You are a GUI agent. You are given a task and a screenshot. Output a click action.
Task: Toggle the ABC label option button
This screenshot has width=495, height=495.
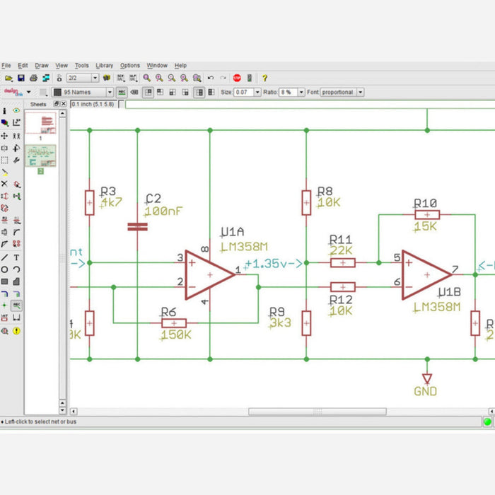pos(122,92)
